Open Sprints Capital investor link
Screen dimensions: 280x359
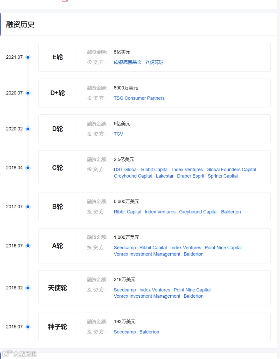coord(223,176)
